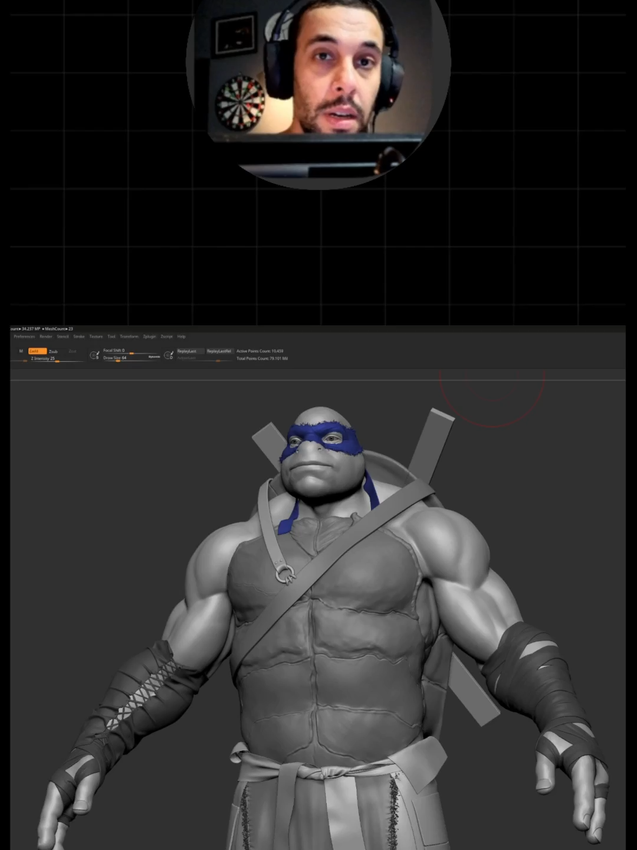Click the ReplayLast button
637x850 pixels.
tap(191, 351)
